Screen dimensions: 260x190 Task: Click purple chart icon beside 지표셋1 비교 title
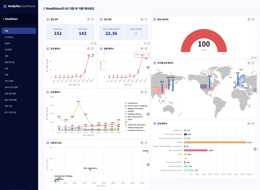(x=48, y=143)
